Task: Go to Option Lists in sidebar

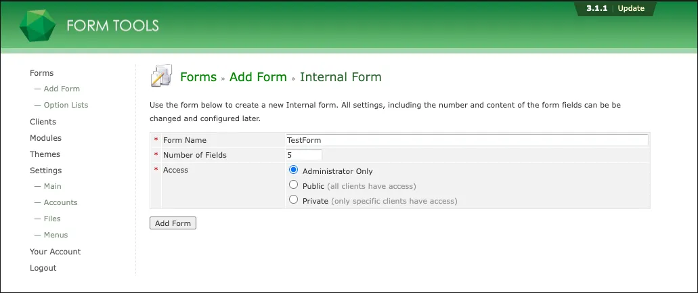Action: (x=66, y=105)
